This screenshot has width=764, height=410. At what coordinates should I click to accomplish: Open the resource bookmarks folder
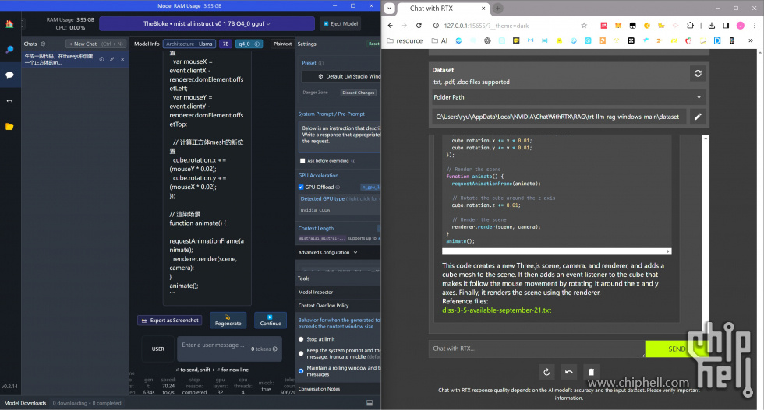pos(405,41)
